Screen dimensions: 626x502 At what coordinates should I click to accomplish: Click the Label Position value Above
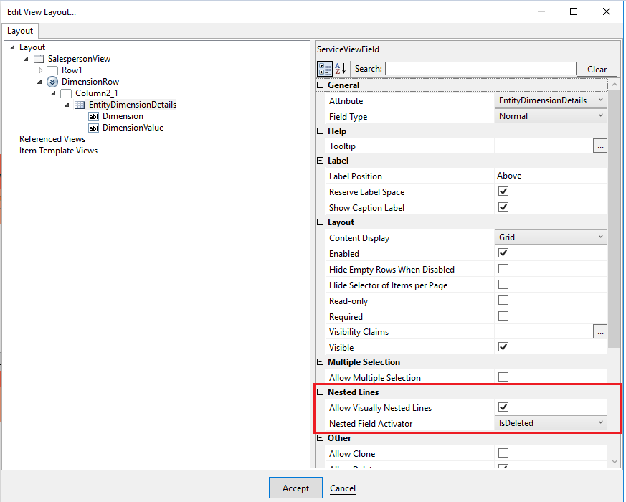point(509,176)
